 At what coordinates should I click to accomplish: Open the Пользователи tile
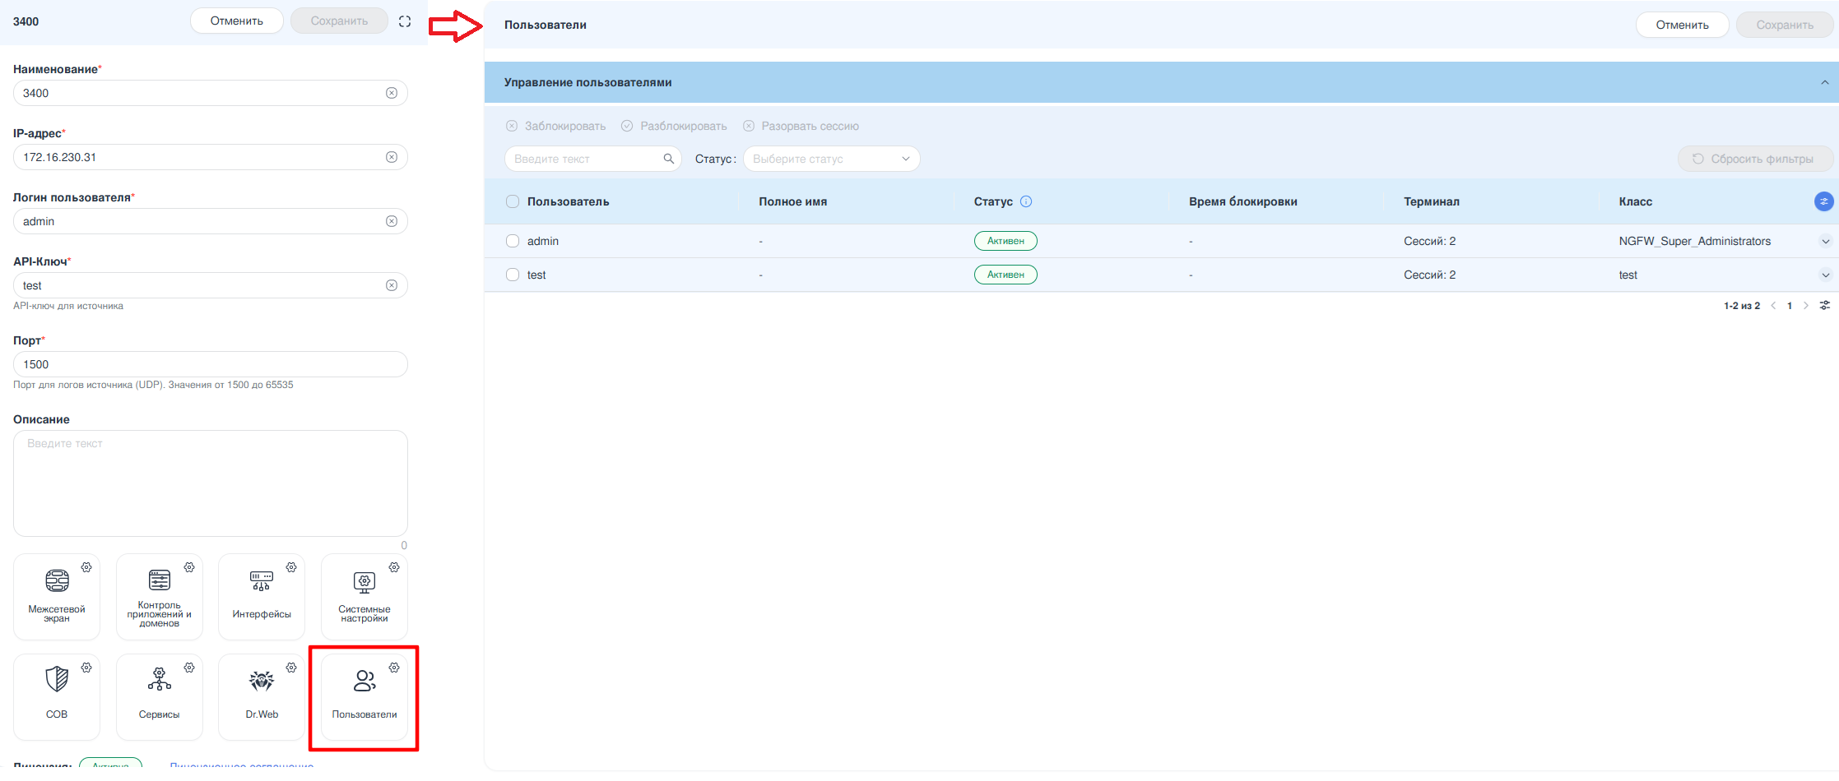364,696
